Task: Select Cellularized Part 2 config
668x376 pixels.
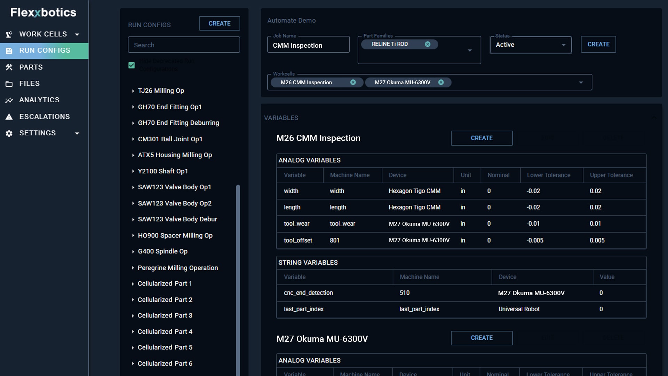Action: [x=165, y=300]
